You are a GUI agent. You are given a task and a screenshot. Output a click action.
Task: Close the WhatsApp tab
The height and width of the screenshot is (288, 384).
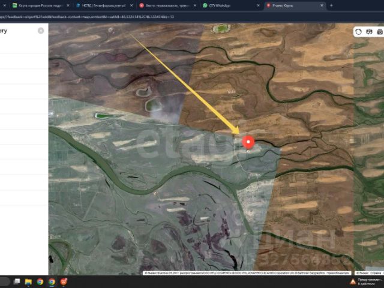point(259,5)
